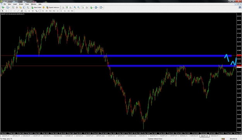Toggle the Terminal panel
This screenshot has width=242, height=140.
[x=24, y=7]
